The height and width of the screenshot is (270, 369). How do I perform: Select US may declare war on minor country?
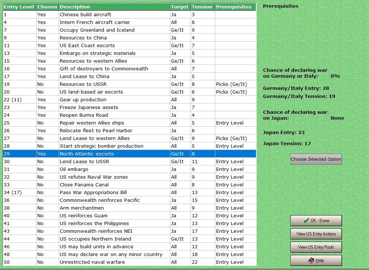[129, 255]
